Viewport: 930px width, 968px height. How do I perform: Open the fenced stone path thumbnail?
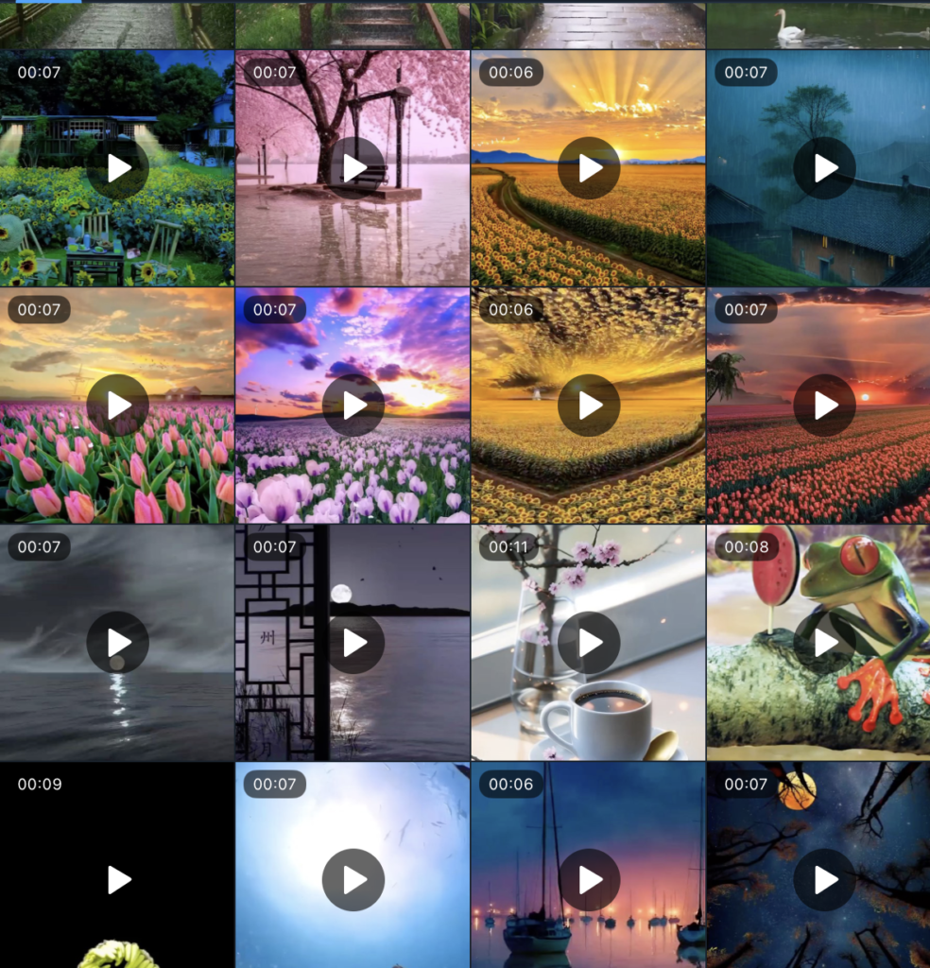116,25
